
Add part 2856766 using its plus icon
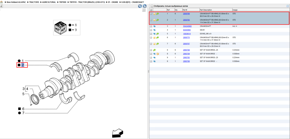click(151, 14)
